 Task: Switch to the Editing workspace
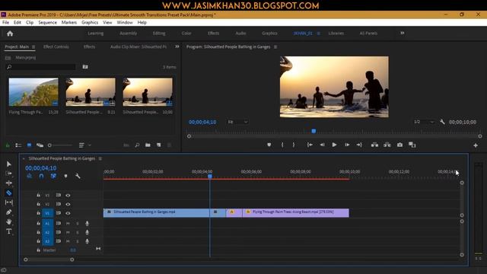159,33
